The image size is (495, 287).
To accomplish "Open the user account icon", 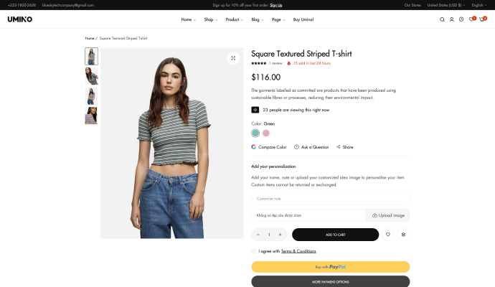I will click(451, 19).
